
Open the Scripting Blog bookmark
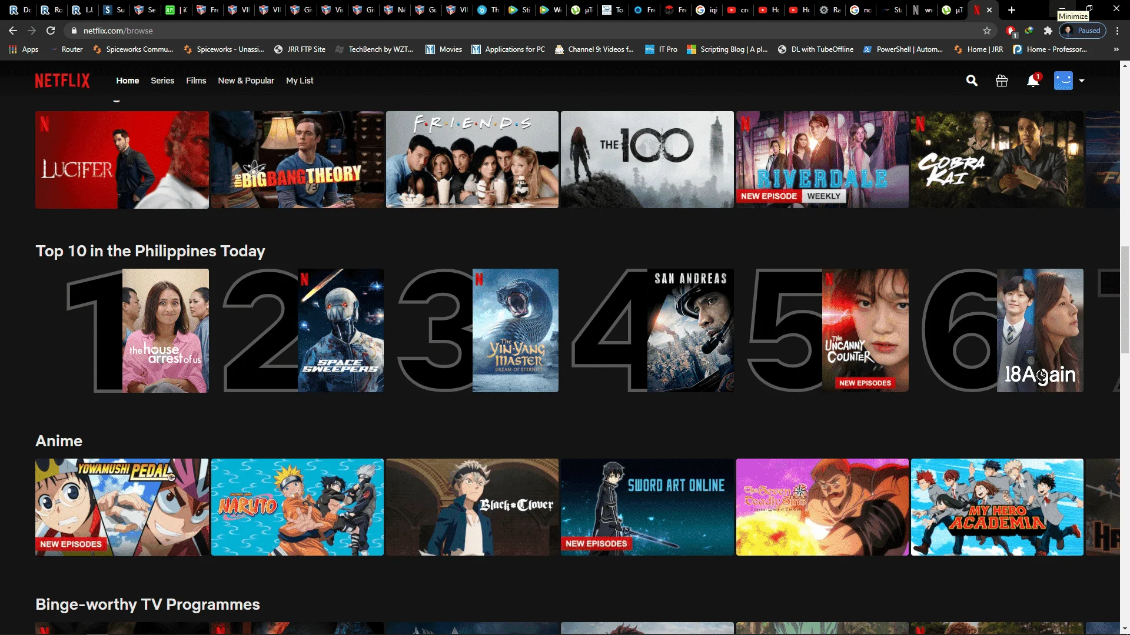coord(727,49)
